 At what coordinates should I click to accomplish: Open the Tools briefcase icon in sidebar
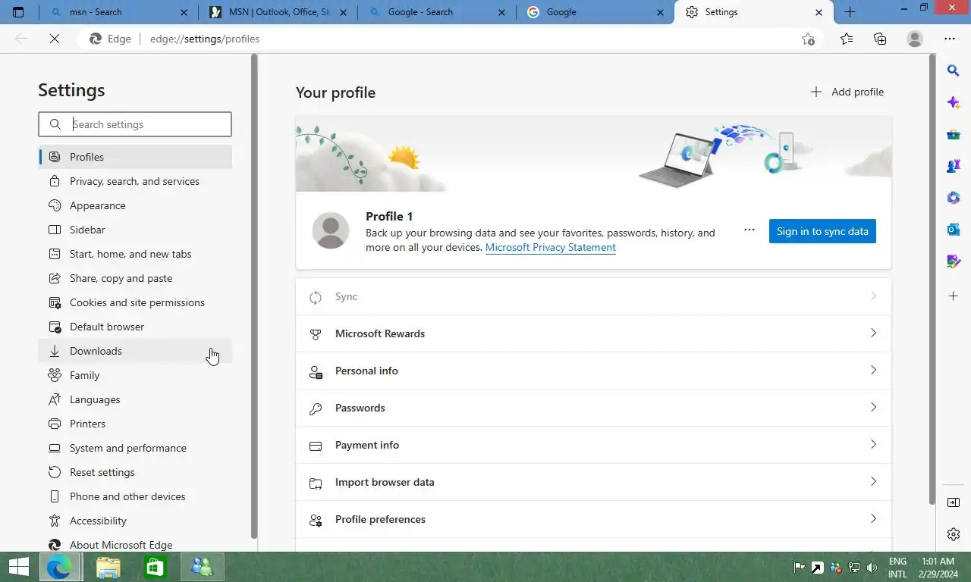point(954,135)
